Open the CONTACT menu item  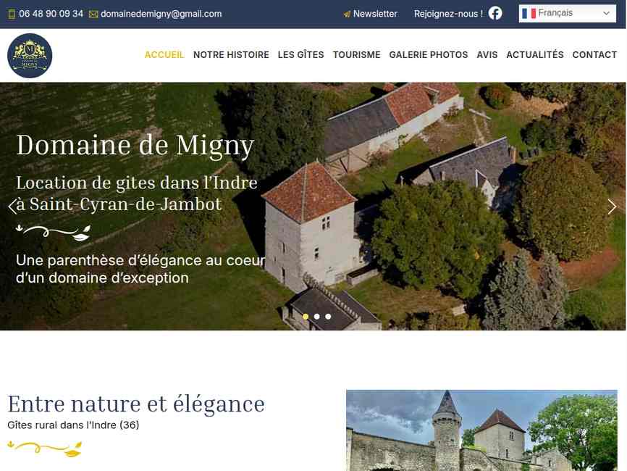594,55
